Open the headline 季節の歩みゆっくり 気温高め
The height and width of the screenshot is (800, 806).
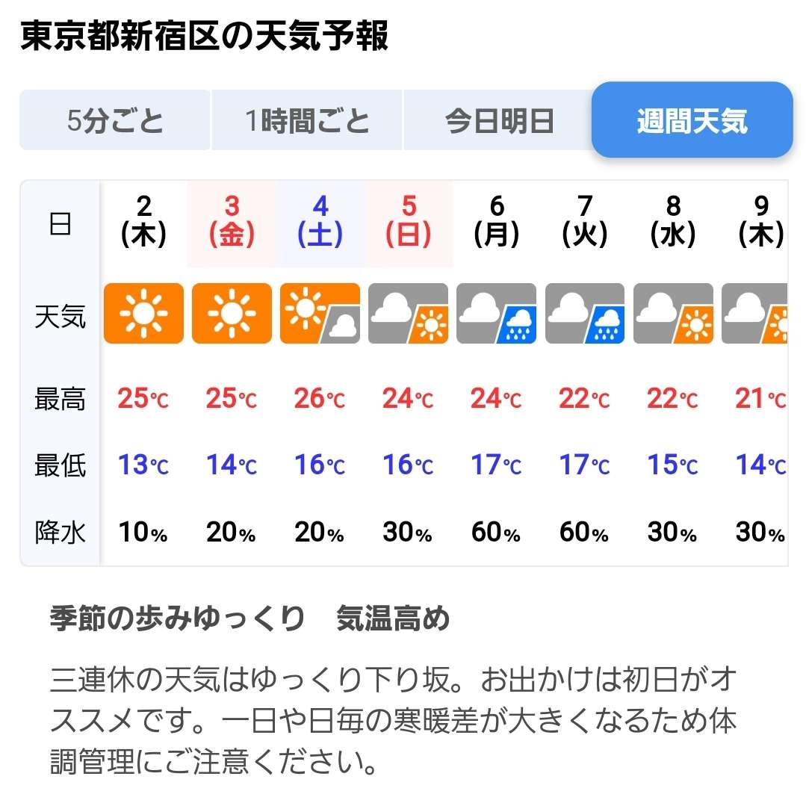249,619
